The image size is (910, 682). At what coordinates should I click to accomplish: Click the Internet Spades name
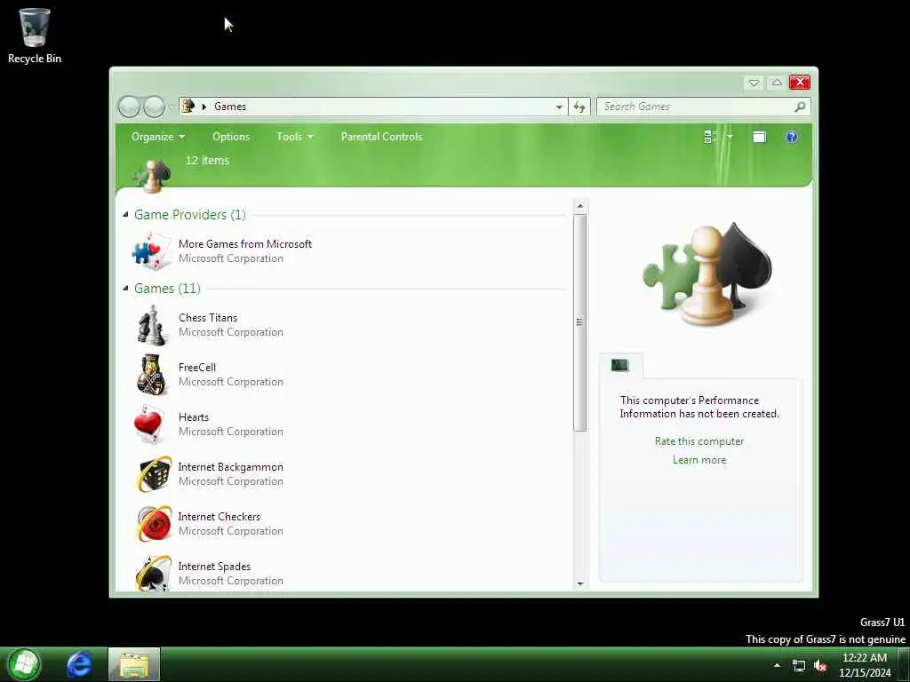[214, 567]
